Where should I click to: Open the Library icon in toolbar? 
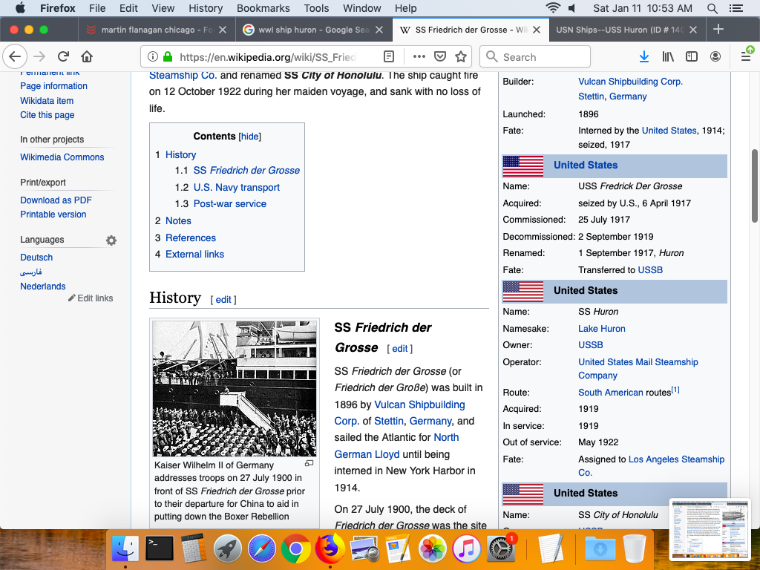(x=668, y=56)
